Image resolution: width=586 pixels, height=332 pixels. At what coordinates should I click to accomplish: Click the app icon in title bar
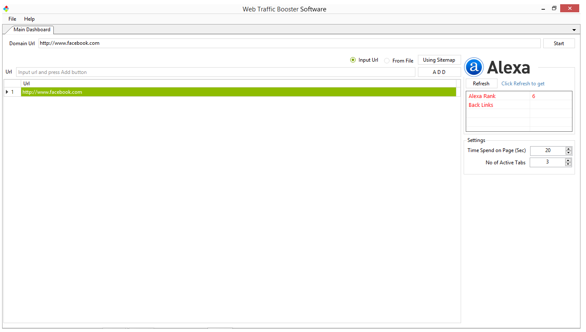(x=6, y=9)
